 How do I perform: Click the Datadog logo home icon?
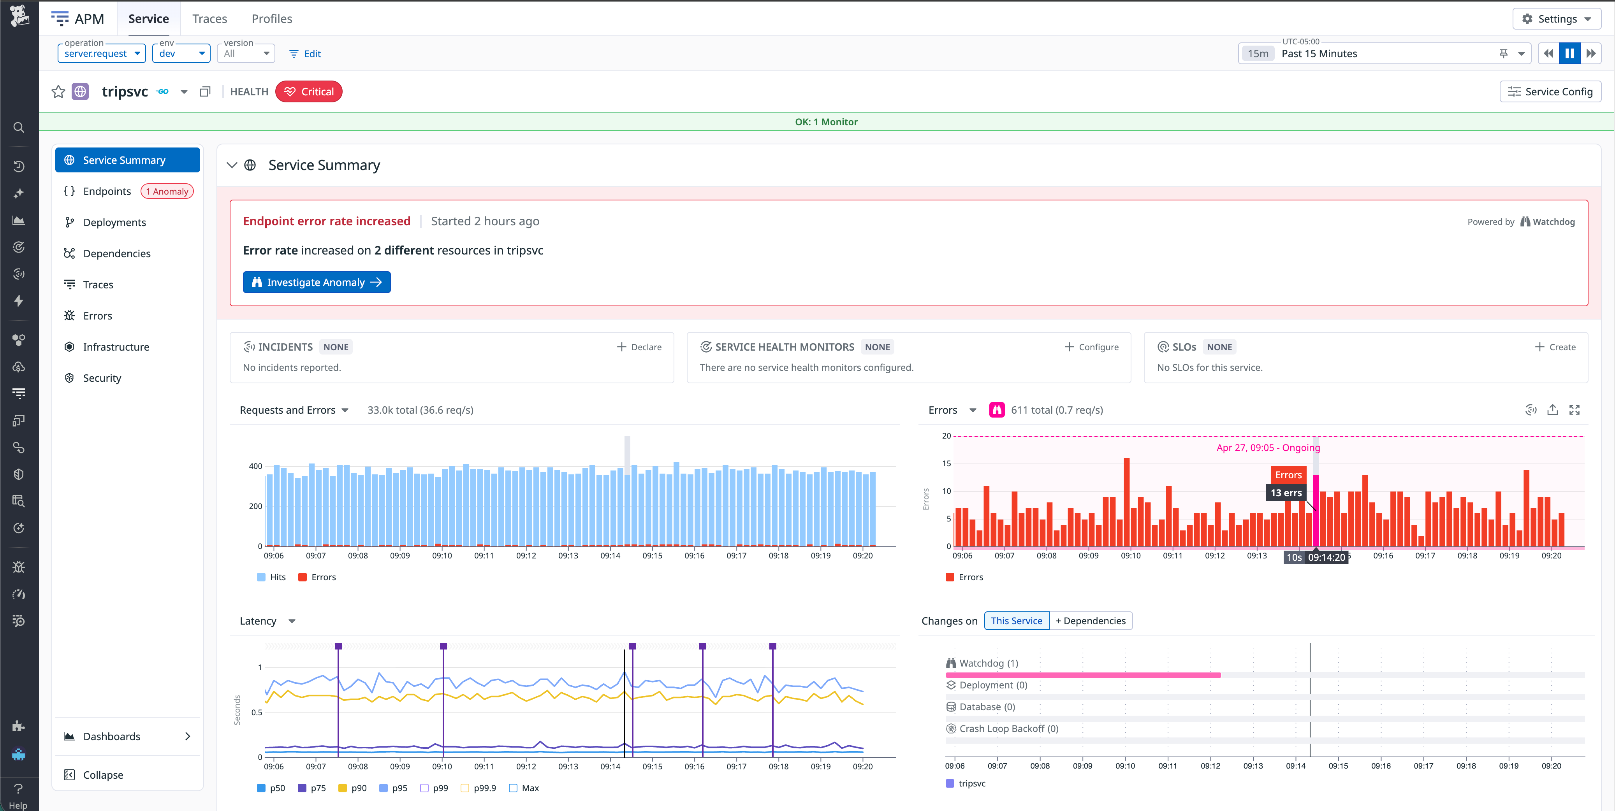coord(19,16)
